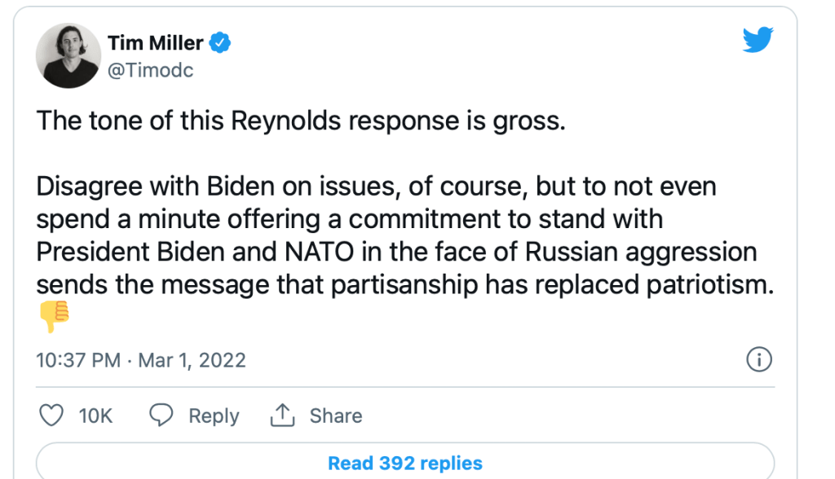Click the blue verified badge
The image size is (835, 479).
pos(221,42)
